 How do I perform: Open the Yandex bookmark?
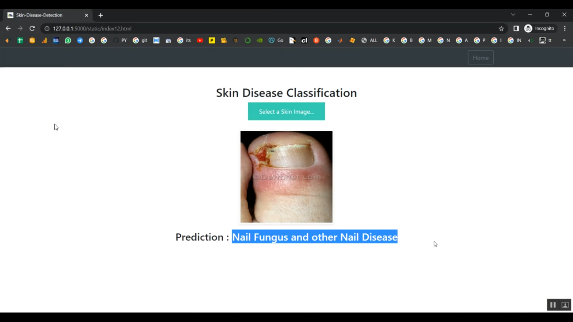[x=316, y=40]
